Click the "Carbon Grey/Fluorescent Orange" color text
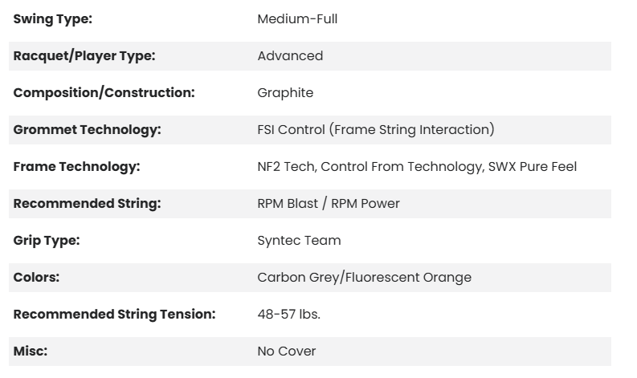This screenshot has height=378, width=637. pos(364,278)
